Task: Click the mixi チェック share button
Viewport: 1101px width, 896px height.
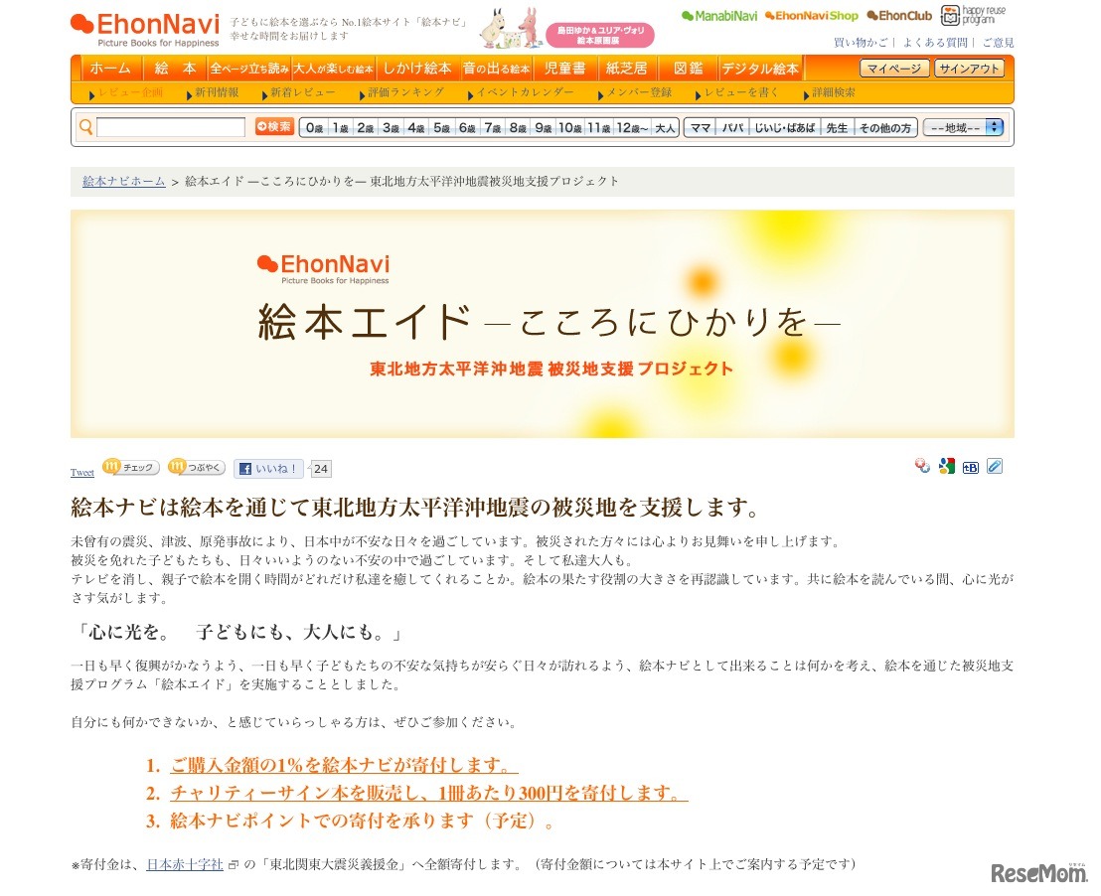Action: pyautogui.click(x=131, y=467)
